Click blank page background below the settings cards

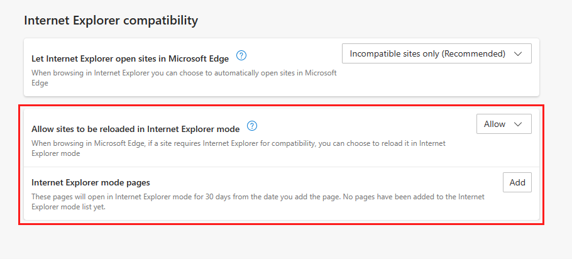click(x=283, y=242)
